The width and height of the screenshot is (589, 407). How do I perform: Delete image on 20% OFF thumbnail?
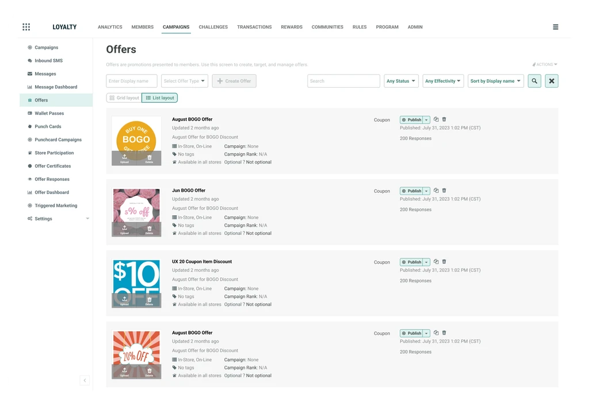tap(149, 372)
